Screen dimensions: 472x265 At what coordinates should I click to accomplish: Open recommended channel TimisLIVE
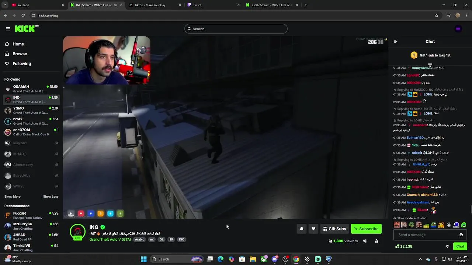[x=31, y=248]
